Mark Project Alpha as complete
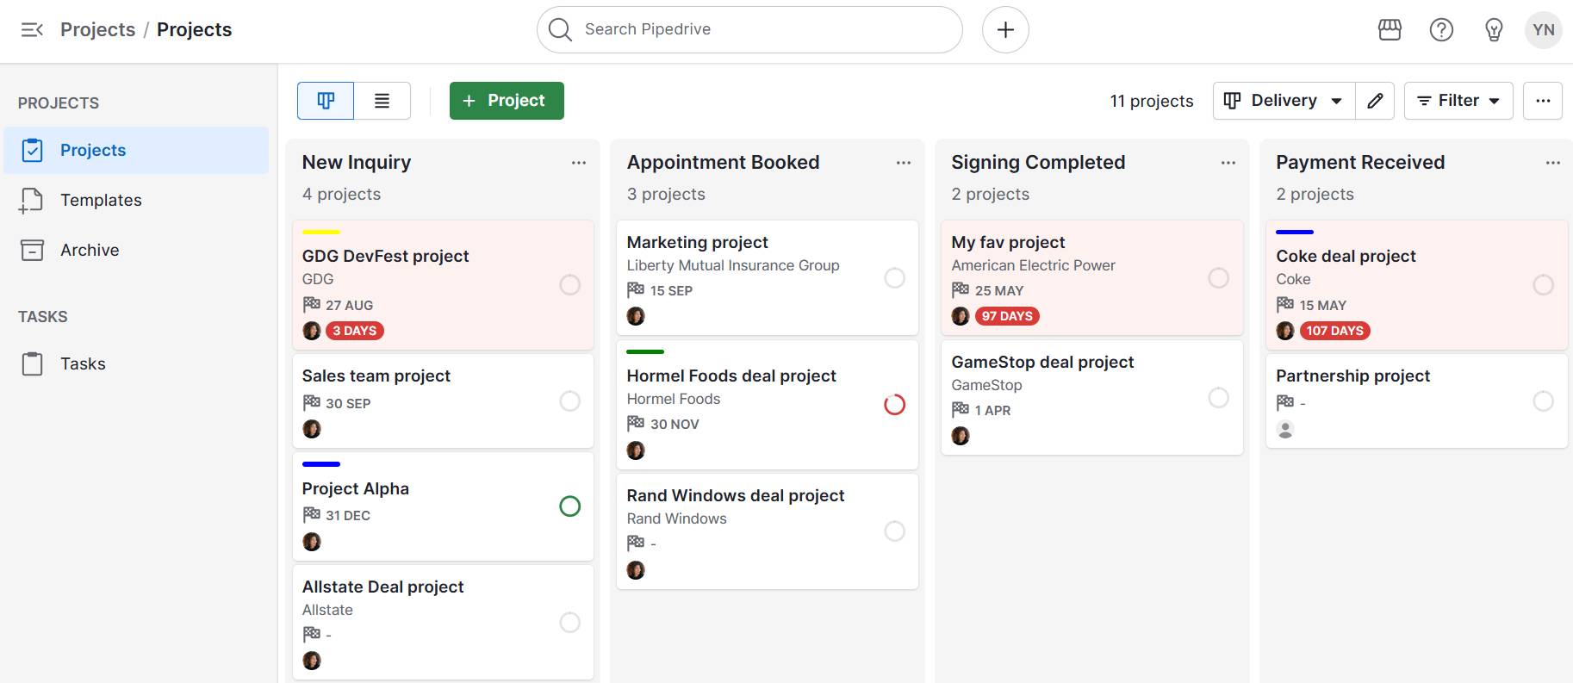The image size is (1573, 683). (570, 506)
